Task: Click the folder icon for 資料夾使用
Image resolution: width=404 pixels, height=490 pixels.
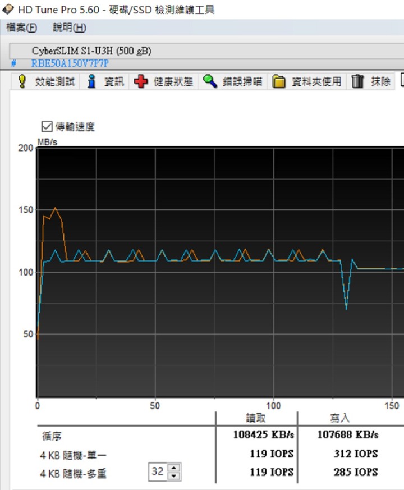Action: 279,81
